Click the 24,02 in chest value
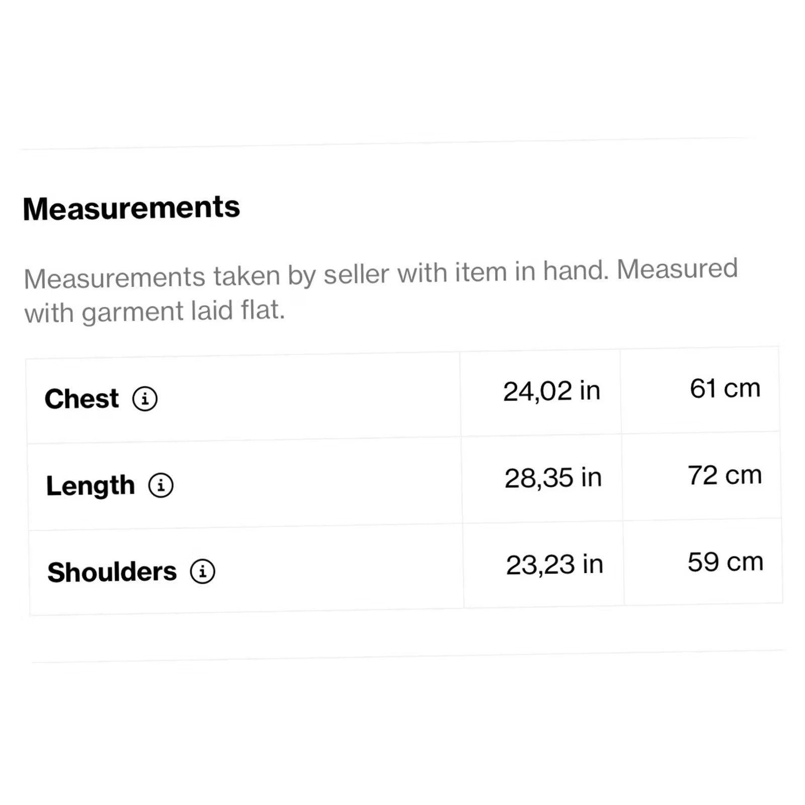 click(x=552, y=391)
